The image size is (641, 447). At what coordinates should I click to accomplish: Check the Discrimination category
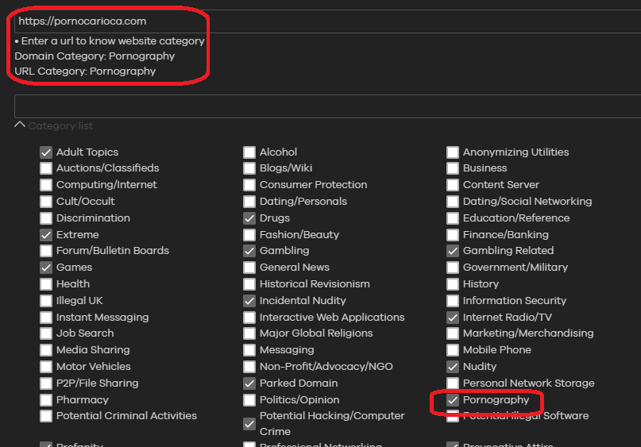[x=46, y=218]
